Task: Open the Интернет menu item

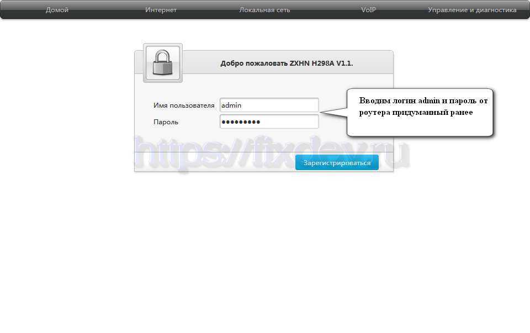Action: (x=161, y=10)
